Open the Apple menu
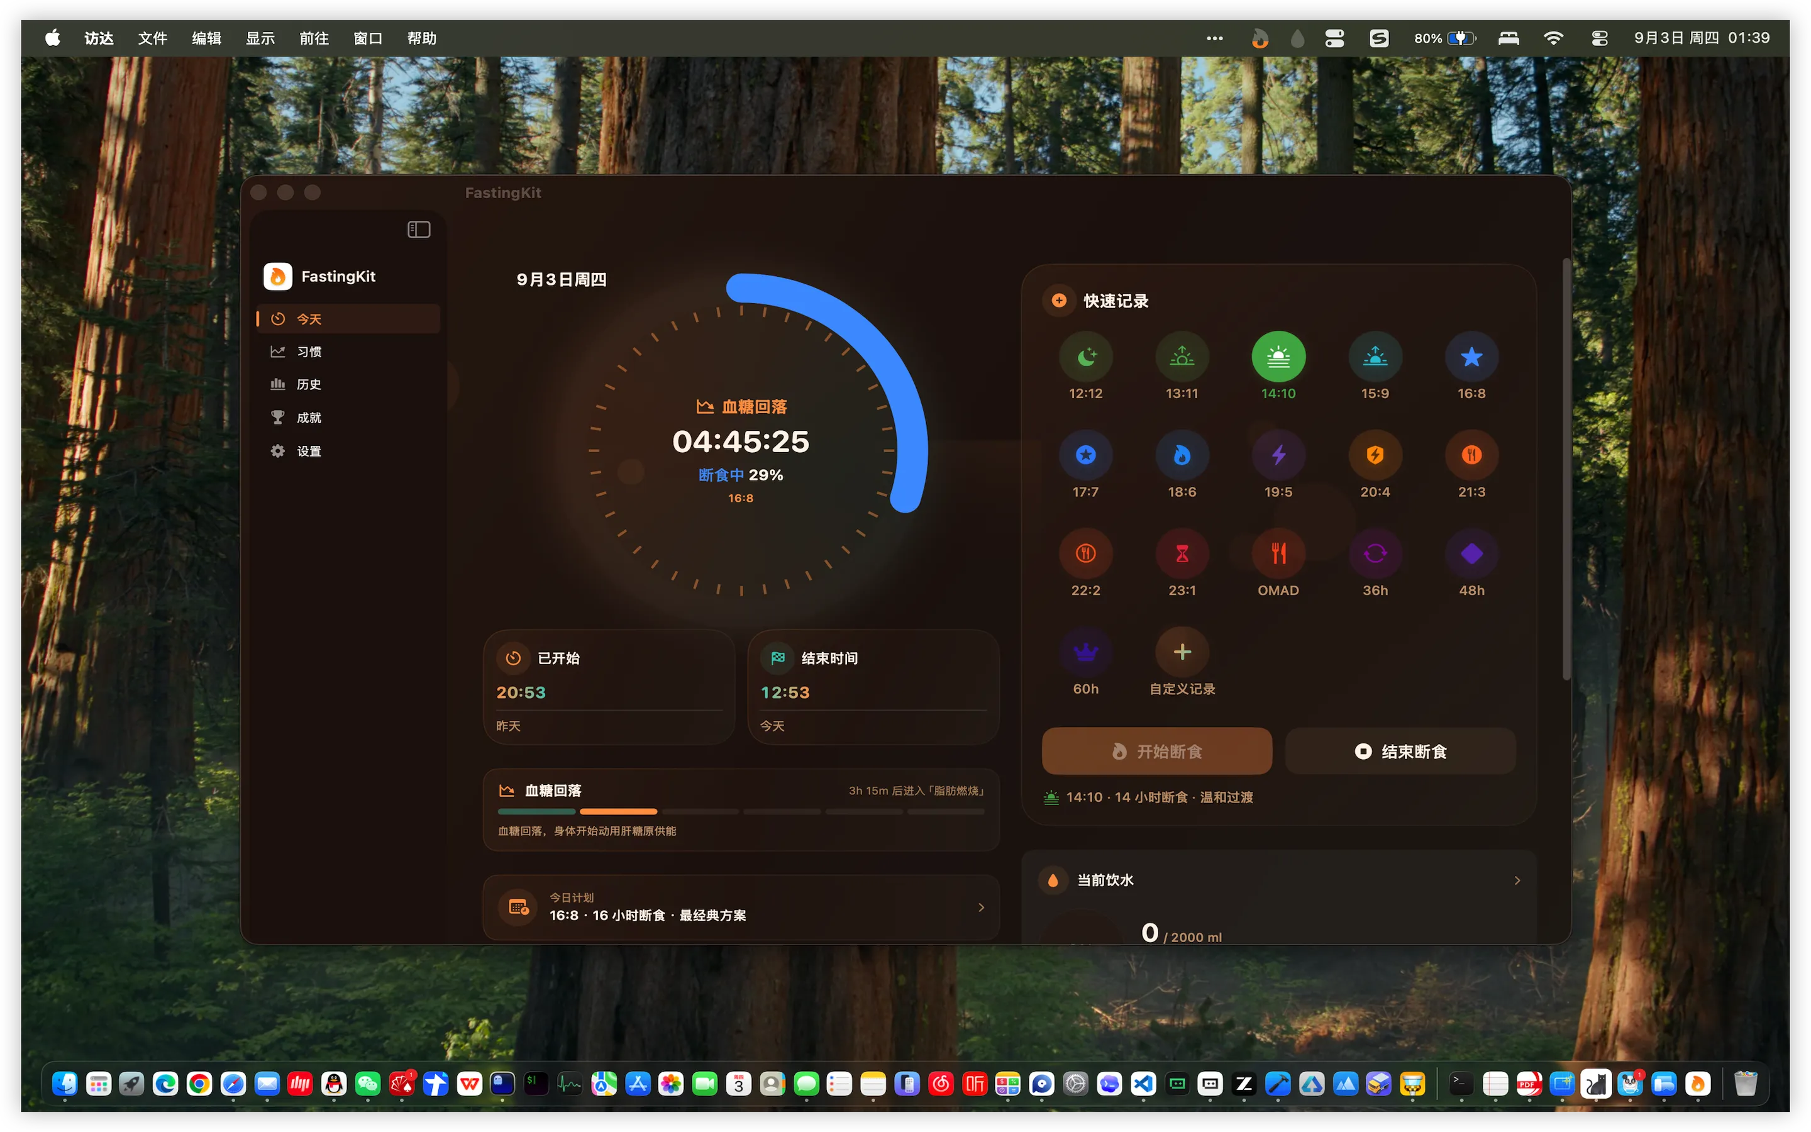 pos(52,38)
